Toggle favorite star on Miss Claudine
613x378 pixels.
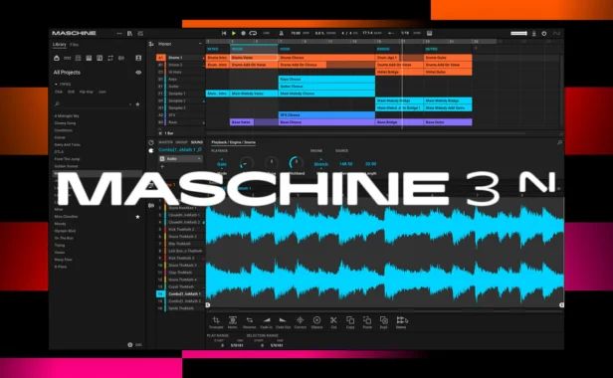point(137,217)
